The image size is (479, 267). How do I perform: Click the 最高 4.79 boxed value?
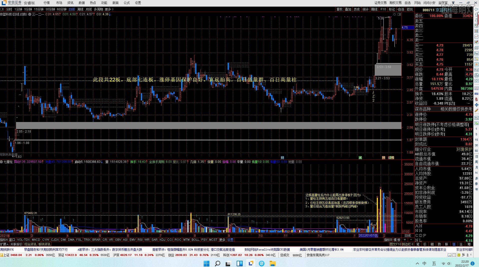(469, 74)
